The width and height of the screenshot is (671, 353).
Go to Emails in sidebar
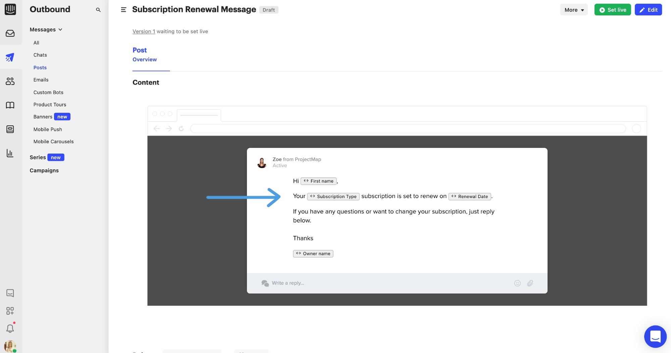point(41,80)
